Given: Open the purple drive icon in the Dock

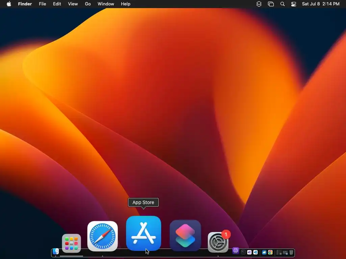Looking at the screenshot, I should pos(236,251).
